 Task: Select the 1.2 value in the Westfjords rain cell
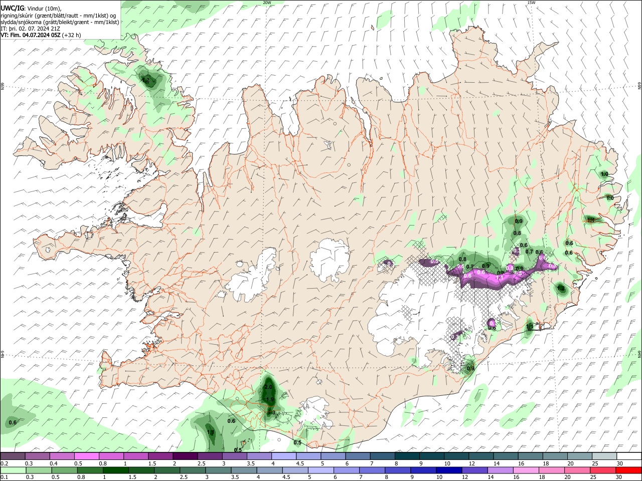pos(146,80)
